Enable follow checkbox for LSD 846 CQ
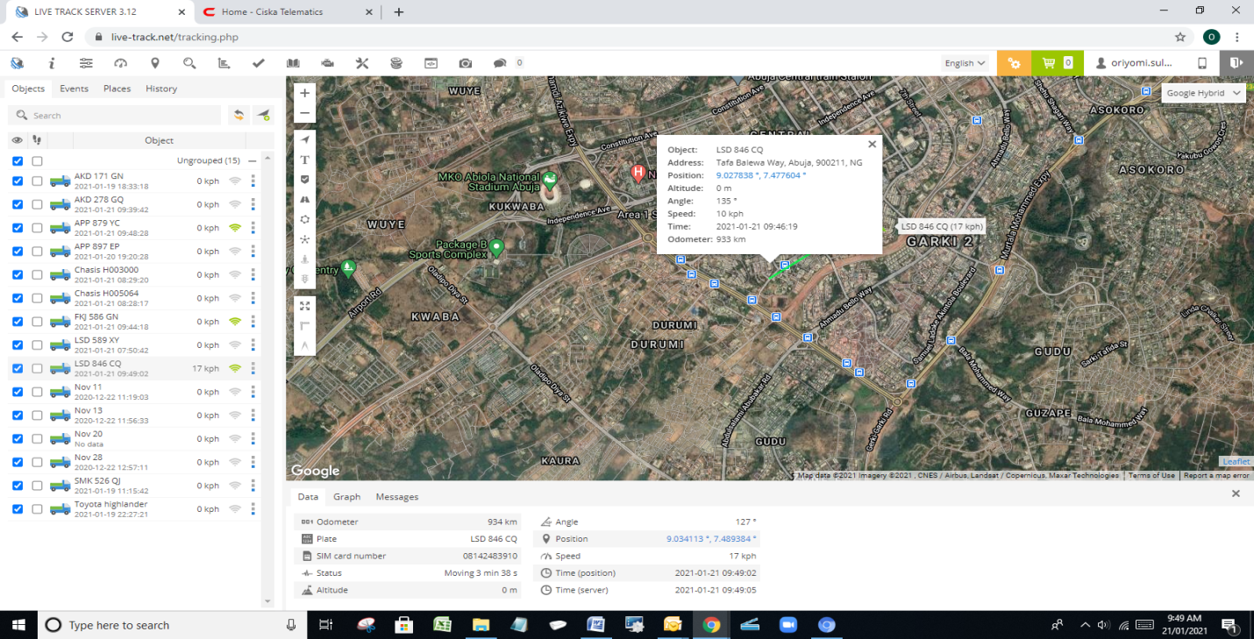This screenshot has width=1254, height=639. 37,368
